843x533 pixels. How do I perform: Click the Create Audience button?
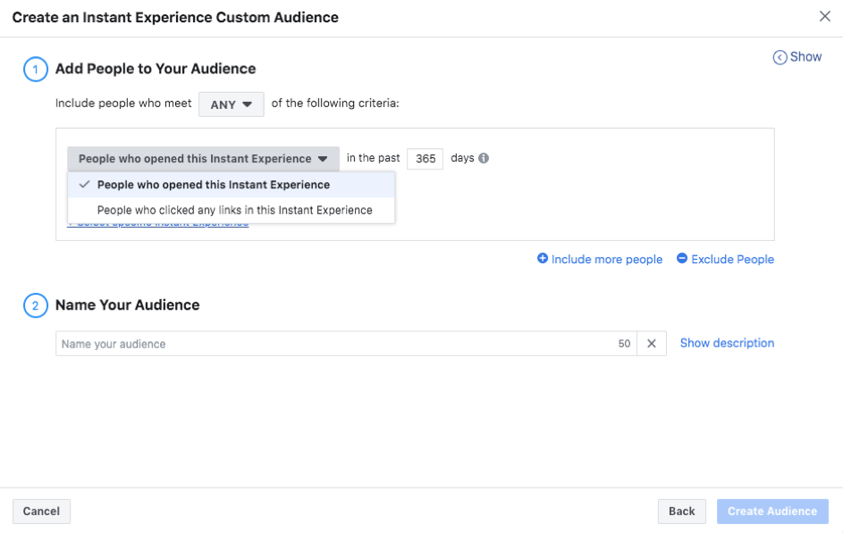point(772,511)
